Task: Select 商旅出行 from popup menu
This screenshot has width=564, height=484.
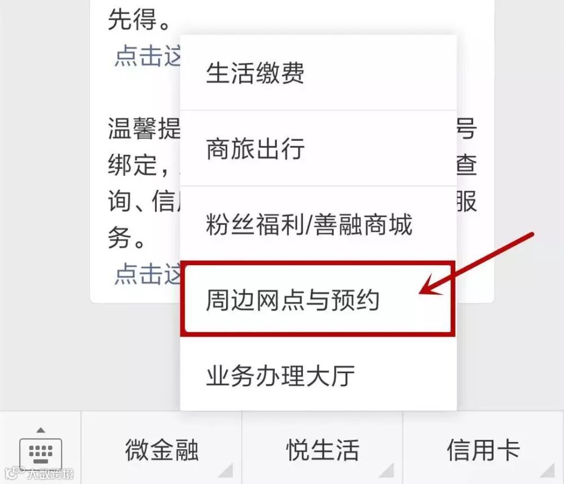Action: [x=318, y=148]
